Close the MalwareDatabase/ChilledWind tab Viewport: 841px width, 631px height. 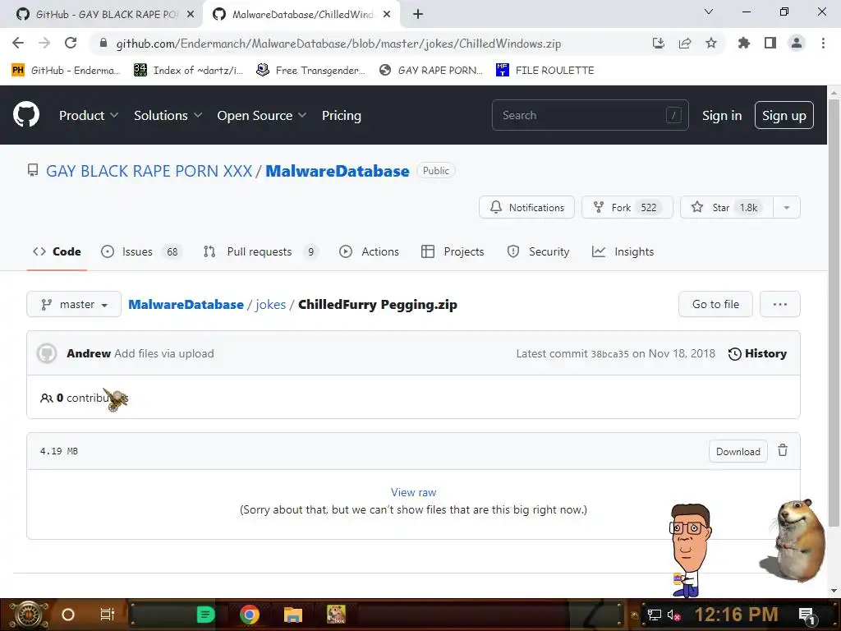387,15
